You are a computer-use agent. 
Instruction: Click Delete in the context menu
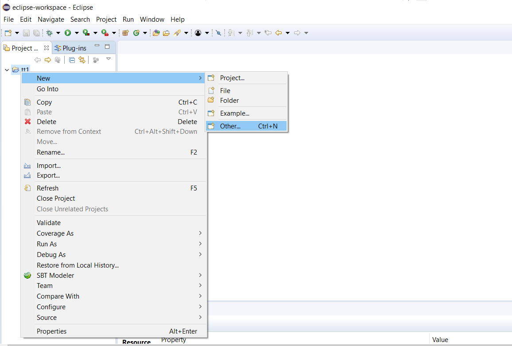point(113,121)
